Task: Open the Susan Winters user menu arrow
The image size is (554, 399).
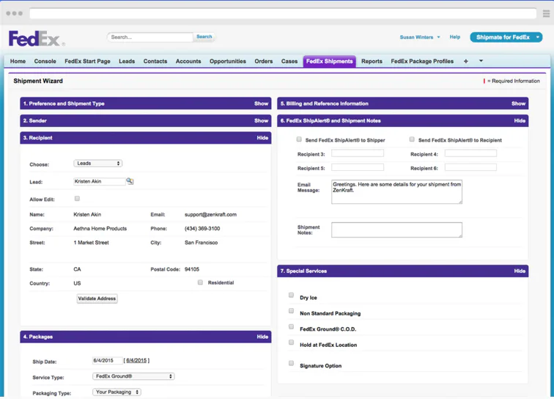Action: [x=438, y=37]
